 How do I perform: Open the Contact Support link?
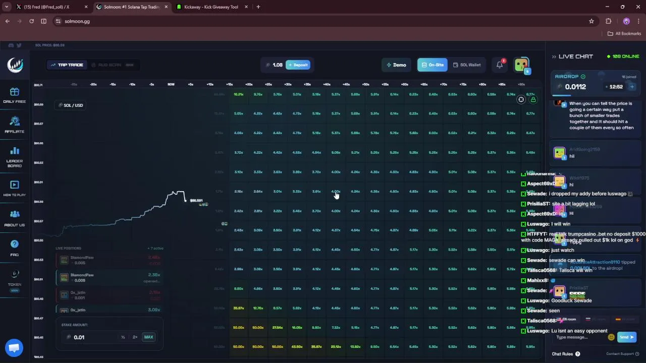point(623,354)
